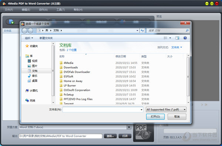Click the 文件名 column header in main window
This screenshot has width=222, height=146.
point(7,31)
